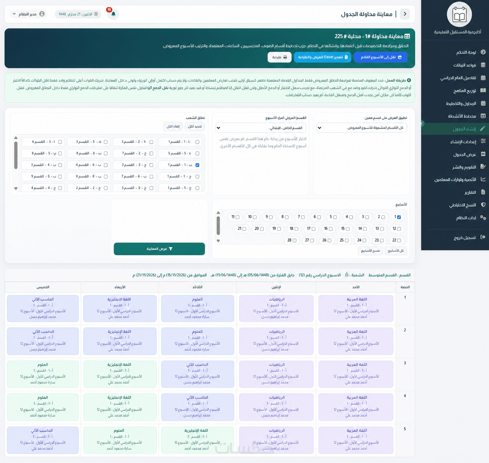Screen dimensions: 489x463
Task: Click the calendar icon in the date badge
Action: (96, 14)
